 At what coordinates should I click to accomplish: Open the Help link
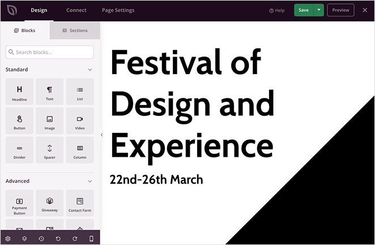point(276,11)
